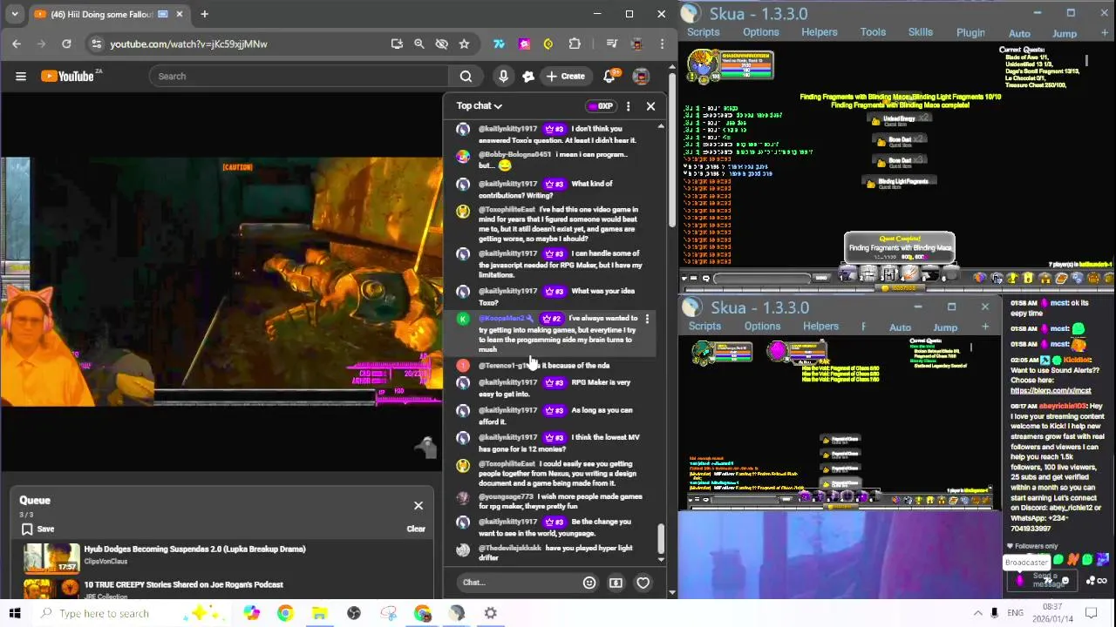The height and width of the screenshot is (627, 1116).
Task: Toggle the crossed-eye icon in address bar
Action: pos(442,44)
